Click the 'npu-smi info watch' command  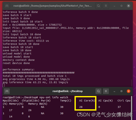(54, 97)
